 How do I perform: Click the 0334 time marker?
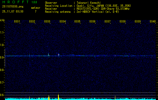(x=62, y=21)
